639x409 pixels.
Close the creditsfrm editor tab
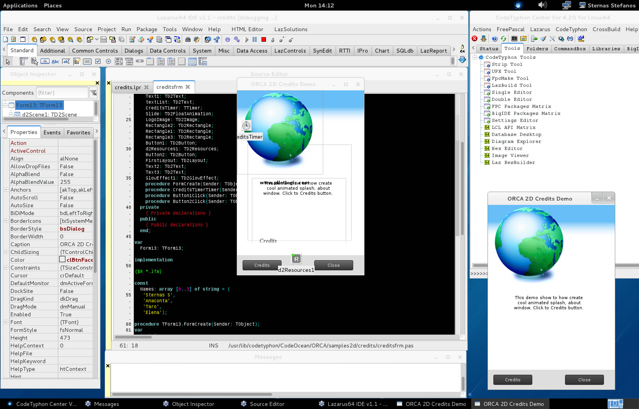tap(188, 87)
